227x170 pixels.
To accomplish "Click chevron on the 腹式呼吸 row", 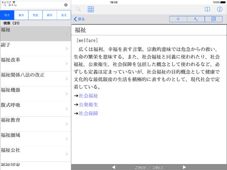I will pyautogui.click(x=67, y=109).
